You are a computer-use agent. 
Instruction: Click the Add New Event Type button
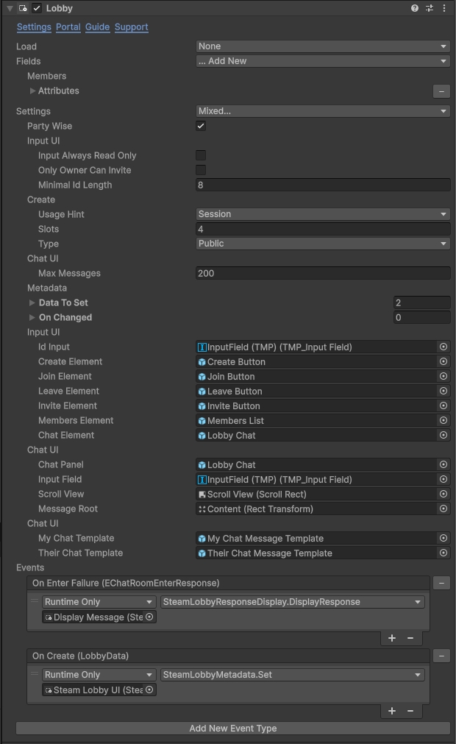pyautogui.click(x=232, y=728)
